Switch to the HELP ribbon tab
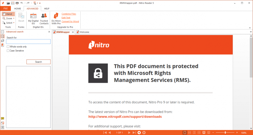253x135 pixels. [x=47, y=8]
